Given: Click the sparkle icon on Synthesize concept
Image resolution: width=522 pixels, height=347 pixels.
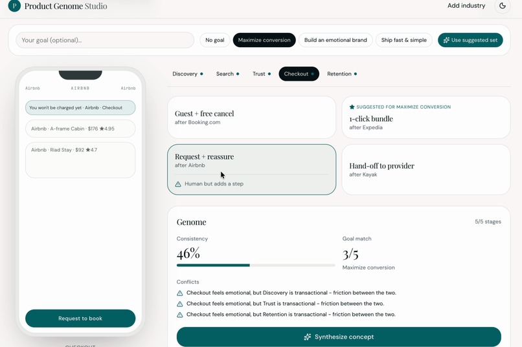Looking at the screenshot, I should (x=307, y=337).
